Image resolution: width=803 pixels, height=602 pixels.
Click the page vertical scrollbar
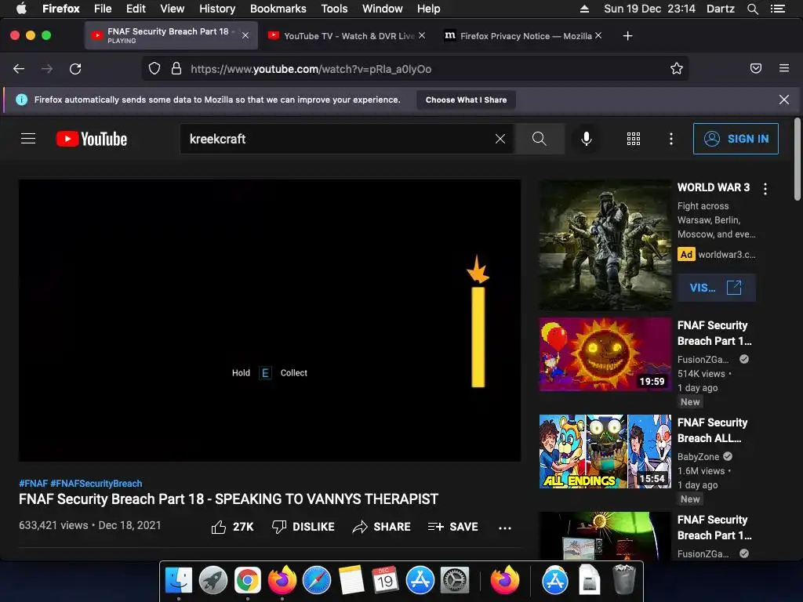pos(797,158)
